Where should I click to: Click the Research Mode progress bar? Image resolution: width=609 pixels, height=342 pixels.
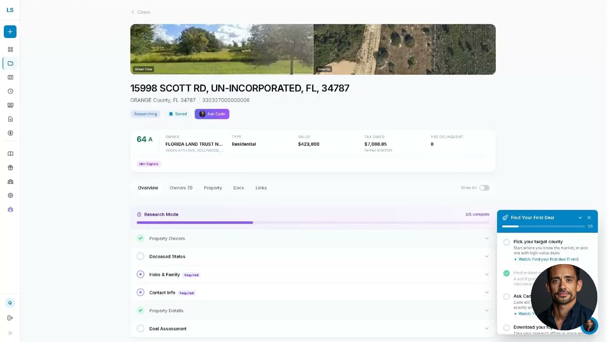pyautogui.click(x=313, y=222)
